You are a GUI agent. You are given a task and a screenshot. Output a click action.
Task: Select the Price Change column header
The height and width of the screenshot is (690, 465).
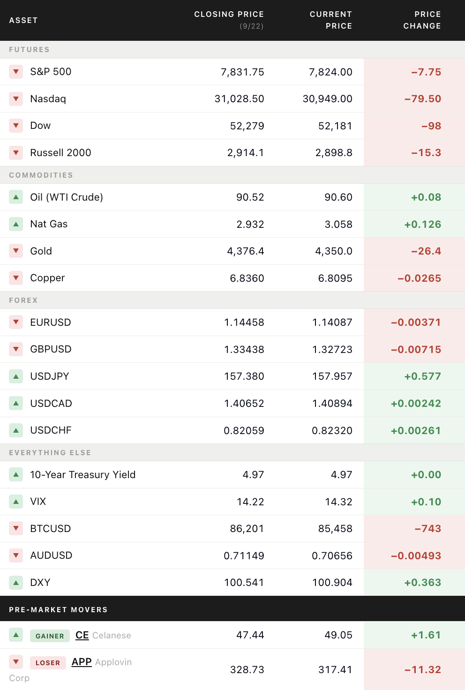(x=422, y=20)
